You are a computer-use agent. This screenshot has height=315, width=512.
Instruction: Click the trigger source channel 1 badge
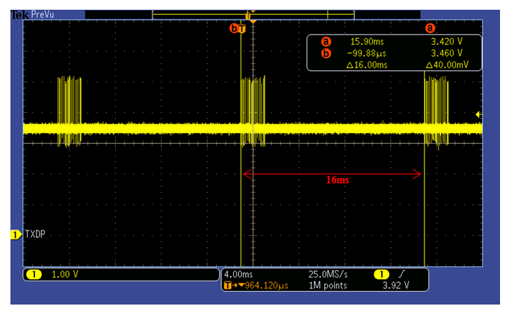click(x=381, y=274)
